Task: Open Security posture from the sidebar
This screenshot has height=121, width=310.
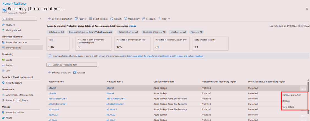Action: (14, 83)
